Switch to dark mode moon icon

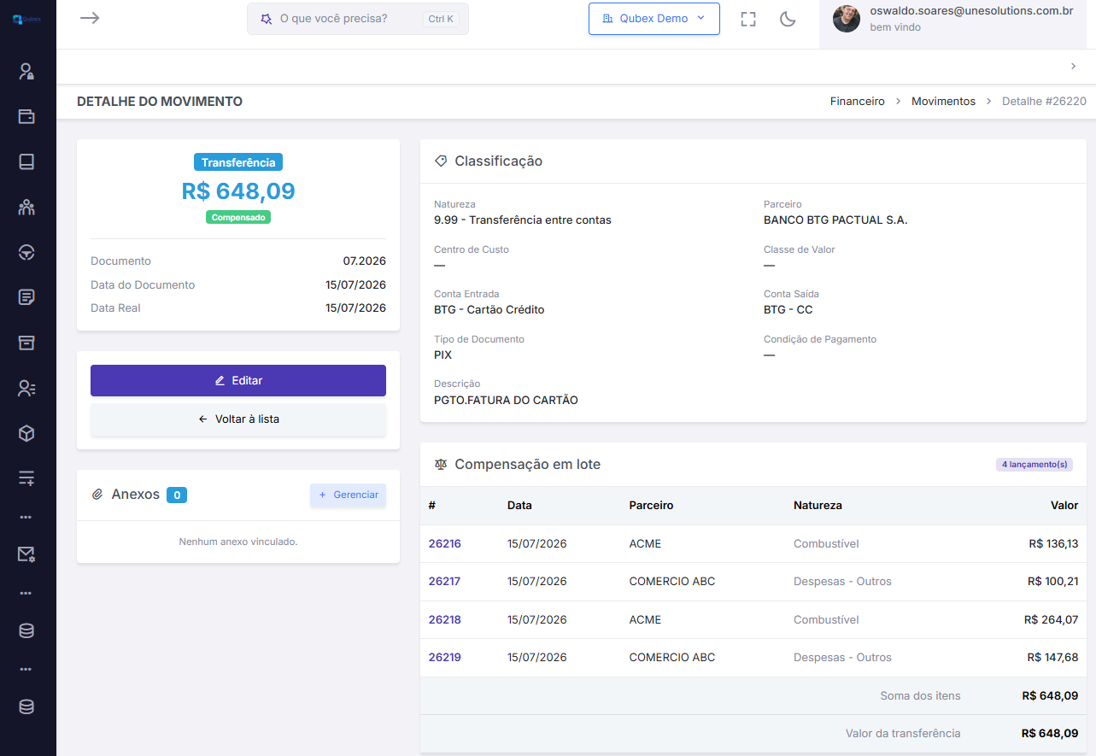tap(788, 19)
